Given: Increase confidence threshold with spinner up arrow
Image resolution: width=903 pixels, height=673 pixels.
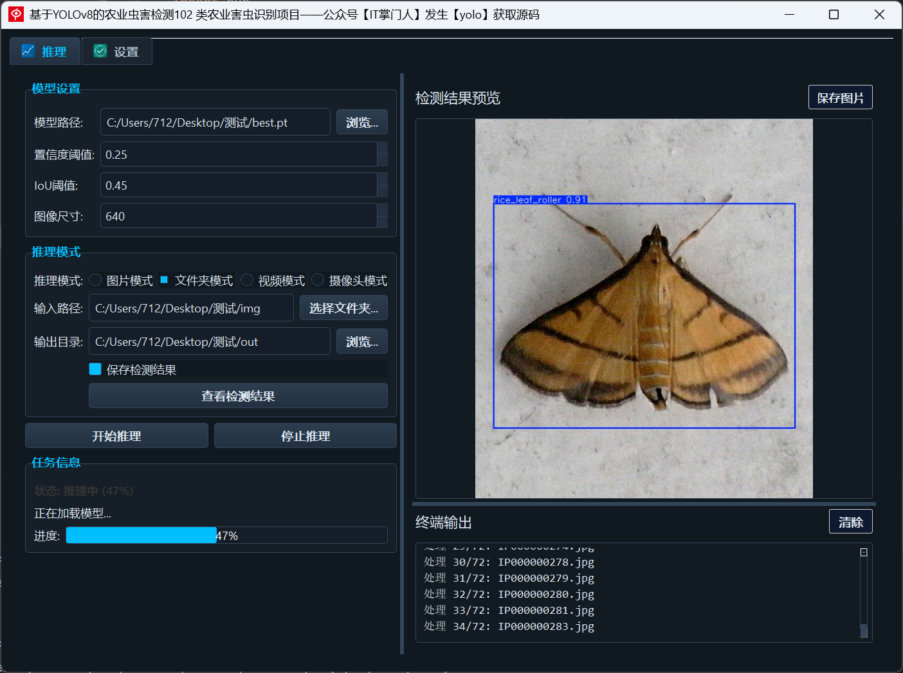Looking at the screenshot, I should pos(382,148).
